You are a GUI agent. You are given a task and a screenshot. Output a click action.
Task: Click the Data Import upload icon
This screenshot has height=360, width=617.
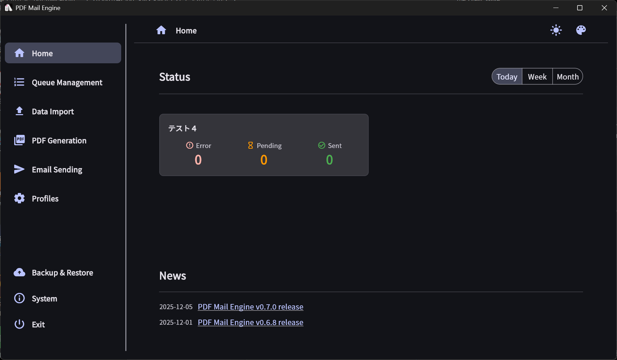tap(19, 111)
